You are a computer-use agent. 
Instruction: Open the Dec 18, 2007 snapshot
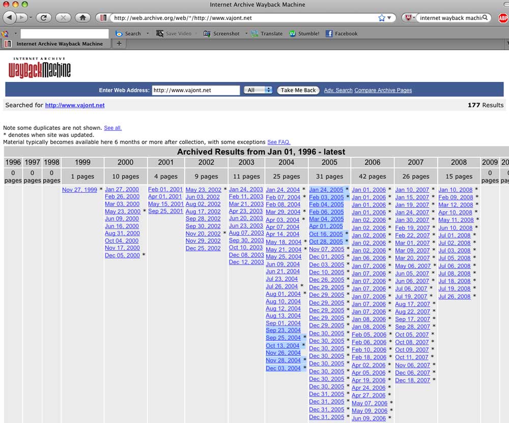413,380
